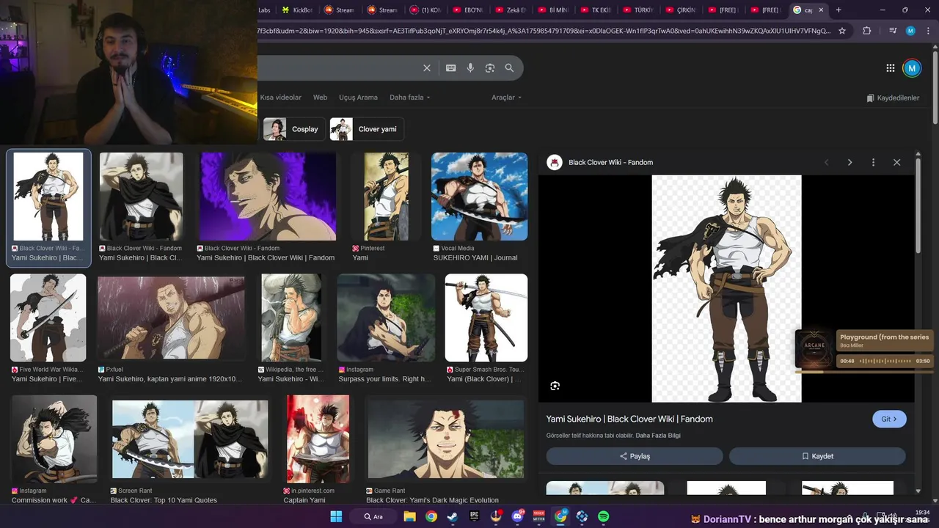Screen dimensions: 939x528
Task: Select the Wikipedia Yami Sukehiro thumbnail
Action: click(291, 318)
